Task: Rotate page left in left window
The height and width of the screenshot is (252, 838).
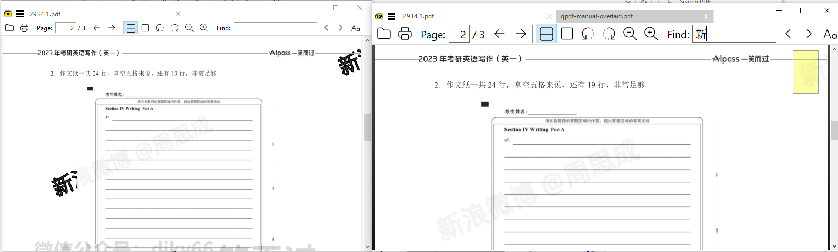Action: point(160,28)
